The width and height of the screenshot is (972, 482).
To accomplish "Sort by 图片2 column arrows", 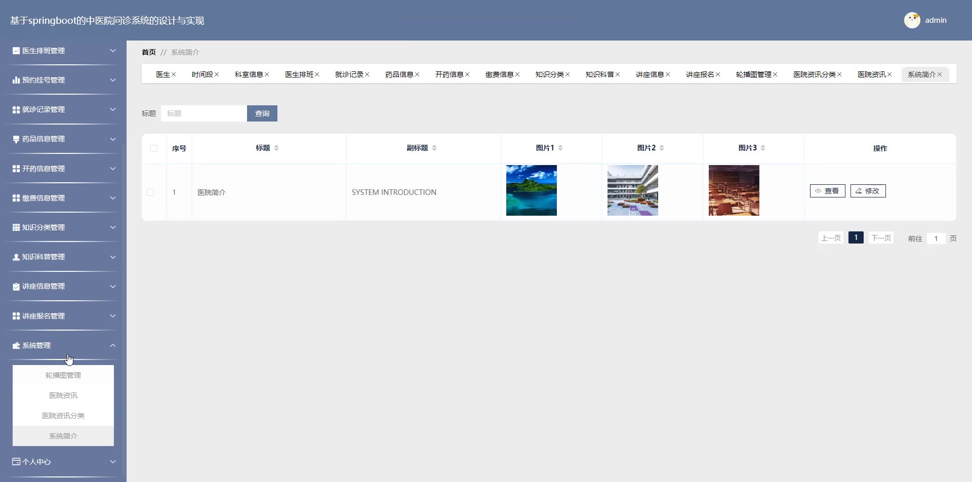I will pos(662,148).
